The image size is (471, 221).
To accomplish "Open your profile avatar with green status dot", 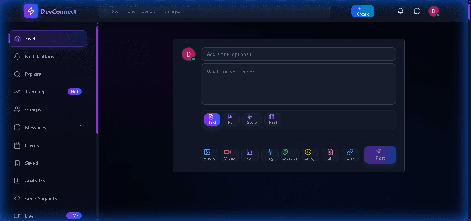I will pyautogui.click(x=434, y=11).
